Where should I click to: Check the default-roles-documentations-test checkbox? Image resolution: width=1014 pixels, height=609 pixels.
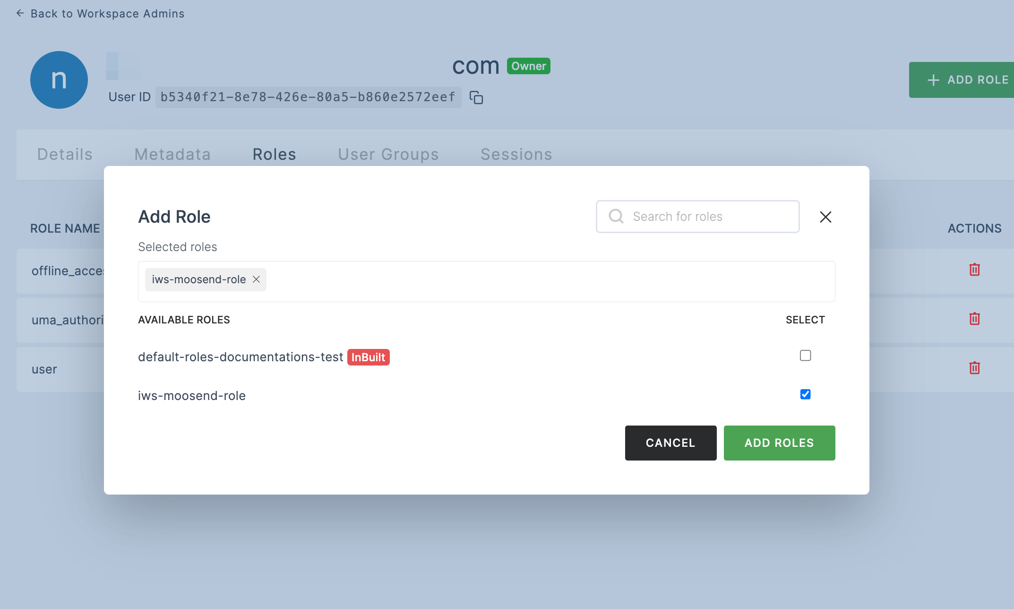pos(806,355)
